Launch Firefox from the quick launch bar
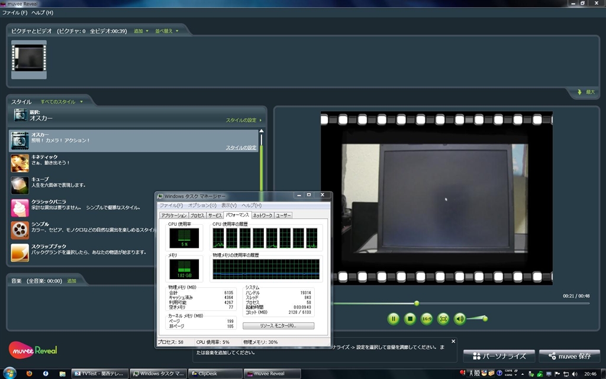 (x=29, y=374)
